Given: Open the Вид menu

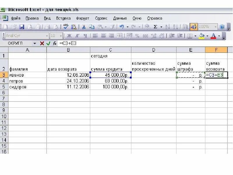Looking at the screenshot, I should point(47,18).
